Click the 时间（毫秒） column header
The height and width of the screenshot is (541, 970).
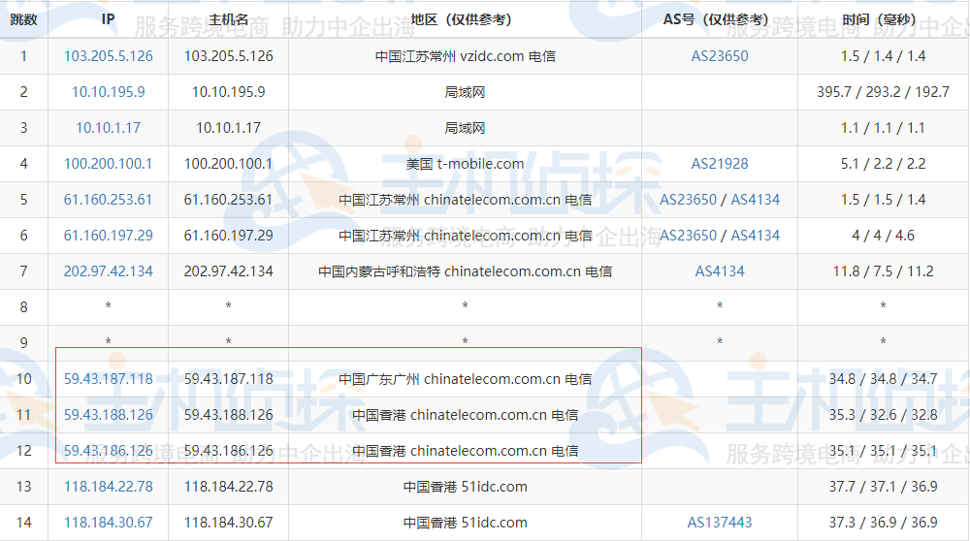click(x=883, y=19)
